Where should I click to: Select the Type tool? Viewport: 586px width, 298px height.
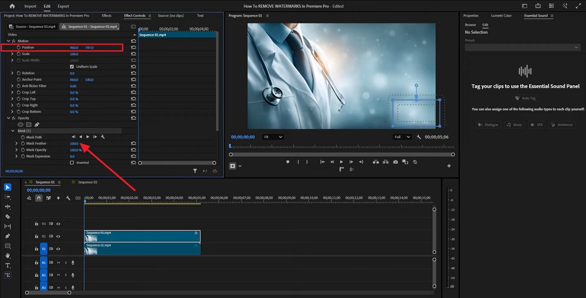8,265
